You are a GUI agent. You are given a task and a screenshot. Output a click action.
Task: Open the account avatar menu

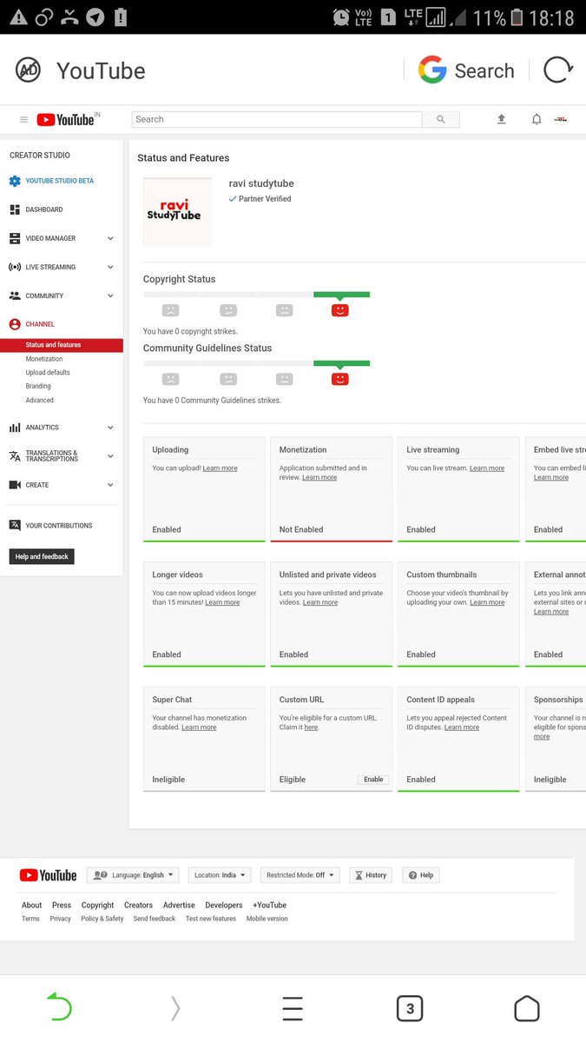coord(561,119)
